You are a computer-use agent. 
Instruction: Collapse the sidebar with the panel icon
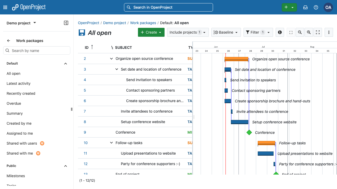click(66, 23)
